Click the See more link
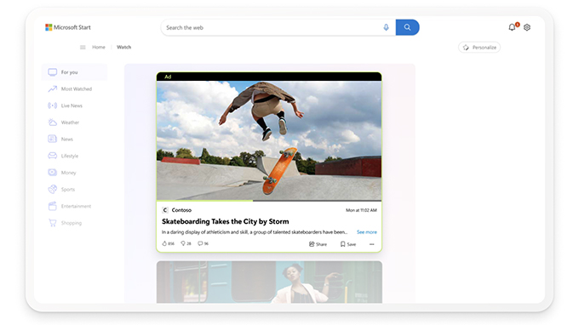Viewport: 579px width, 325px height. pyautogui.click(x=367, y=232)
